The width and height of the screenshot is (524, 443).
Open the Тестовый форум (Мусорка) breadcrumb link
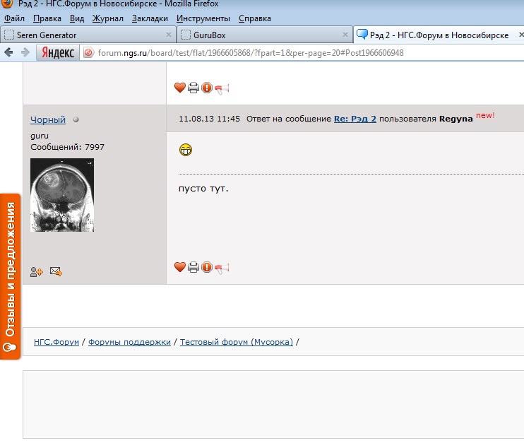(237, 342)
